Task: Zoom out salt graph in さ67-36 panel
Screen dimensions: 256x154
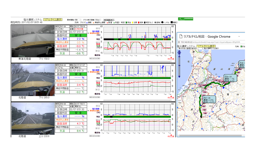Action: [99, 28]
